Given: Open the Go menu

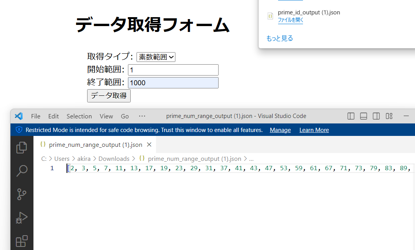Looking at the screenshot, I should point(125,116).
